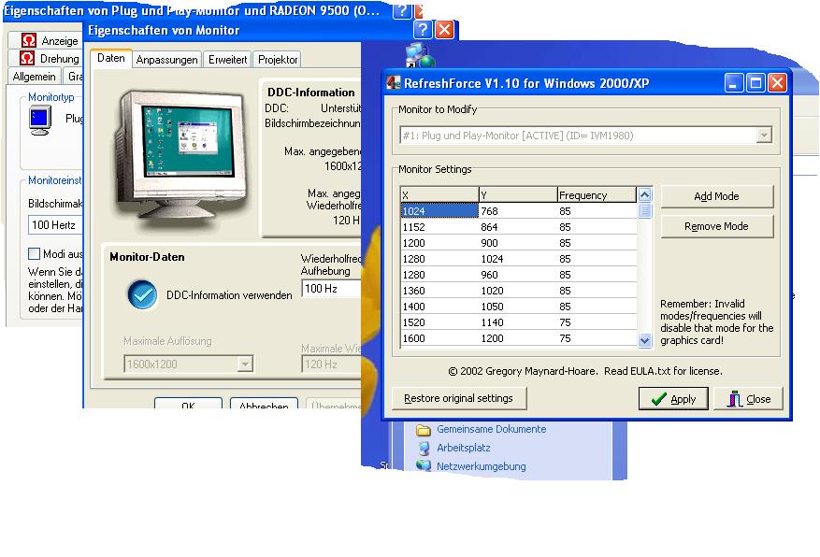Select the 1520 x 1140 mode row
The image size is (820, 557).
518,322
